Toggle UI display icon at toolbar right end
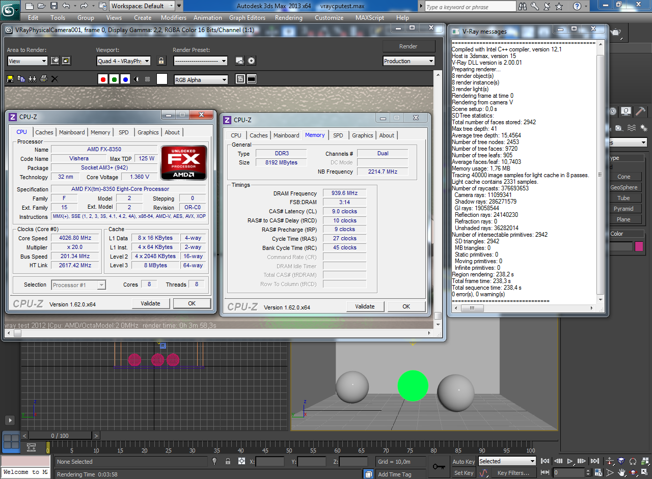The height and width of the screenshot is (479, 652). (x=252, y=79)
